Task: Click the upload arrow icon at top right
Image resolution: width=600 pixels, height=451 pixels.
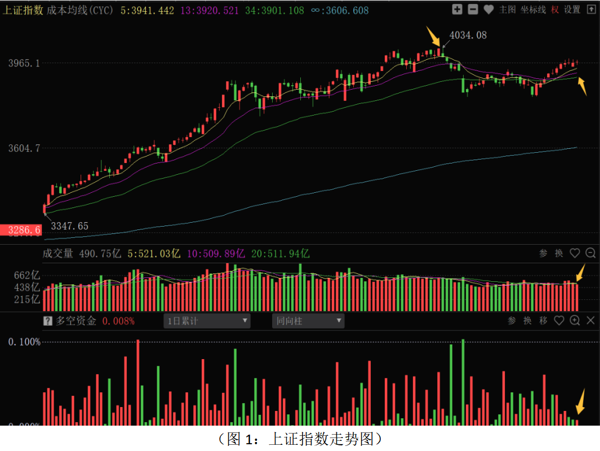Action: 591,9
